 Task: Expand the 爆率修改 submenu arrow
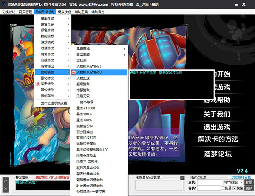click(68, 19)
